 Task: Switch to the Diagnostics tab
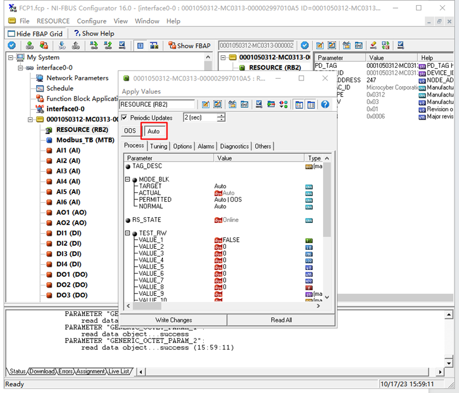coord(234,146)
